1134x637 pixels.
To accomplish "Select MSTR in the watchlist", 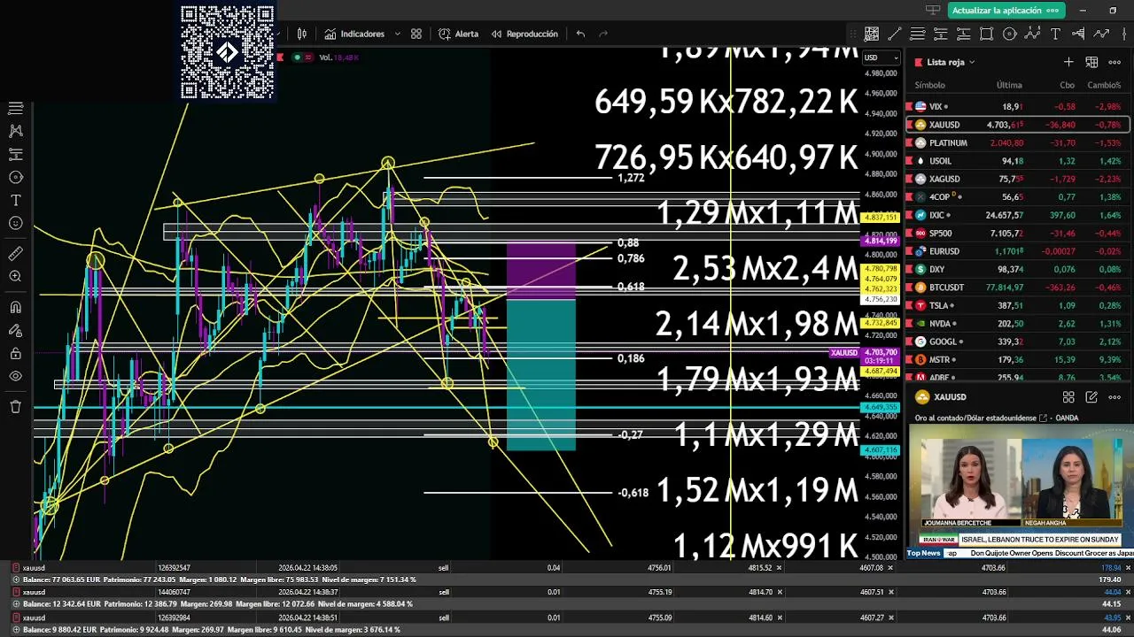I will coord(1017,360).
